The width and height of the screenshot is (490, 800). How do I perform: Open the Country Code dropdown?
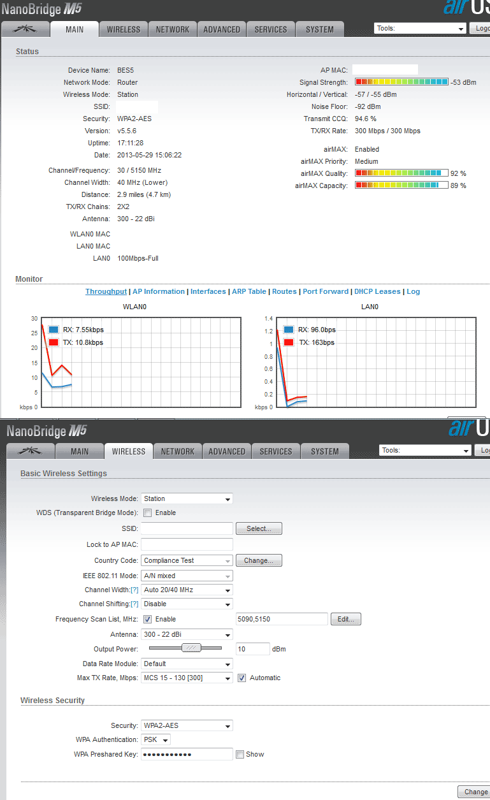(x=187, y=561)
